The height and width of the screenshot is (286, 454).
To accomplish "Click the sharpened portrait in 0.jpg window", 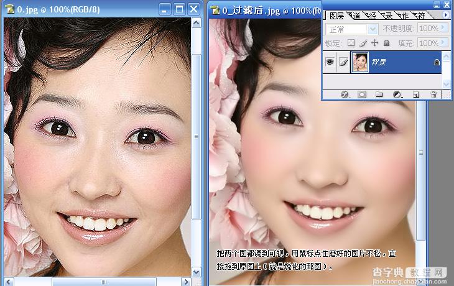I will (97, 147).
